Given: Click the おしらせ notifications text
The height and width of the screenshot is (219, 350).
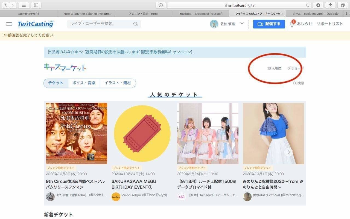Looking at the screenshot, I should coord(305,24).
